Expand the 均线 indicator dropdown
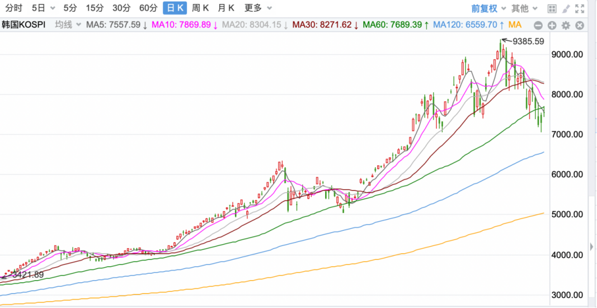Screen dimensions: 597x308 pos(68,25)
